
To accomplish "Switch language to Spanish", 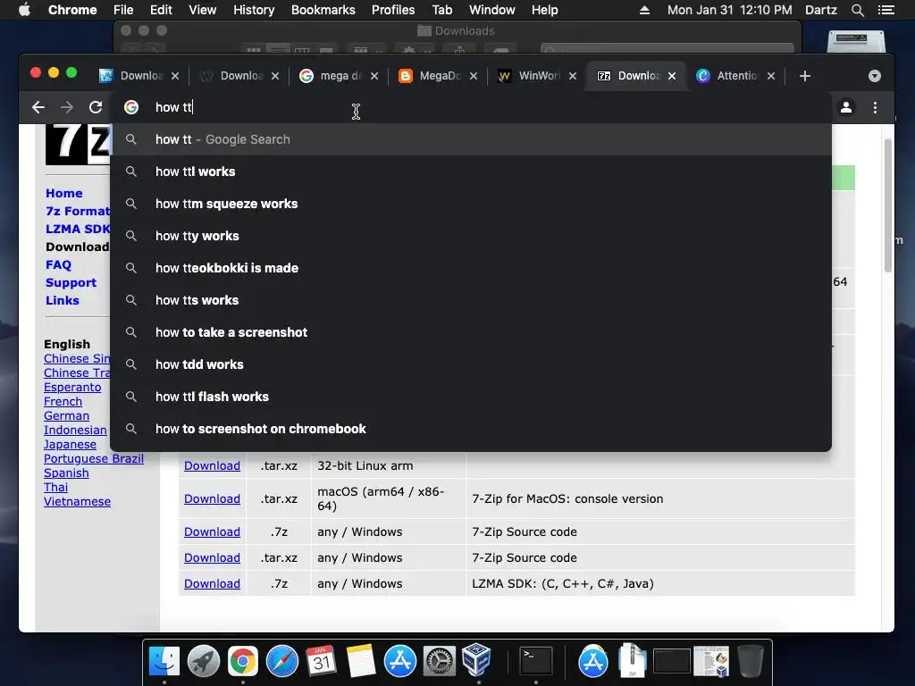I will point(66,473).
